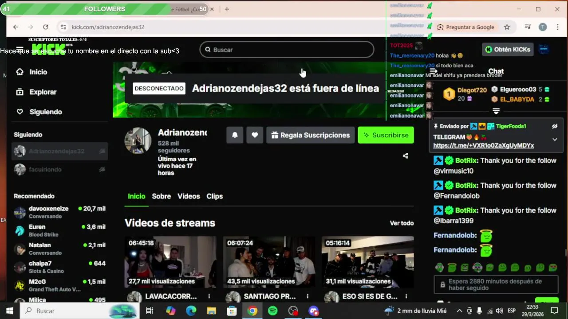This screenshot has height=319, width=568.
Task: Click the heart follow icon on the channel
Action: (255, 135)
